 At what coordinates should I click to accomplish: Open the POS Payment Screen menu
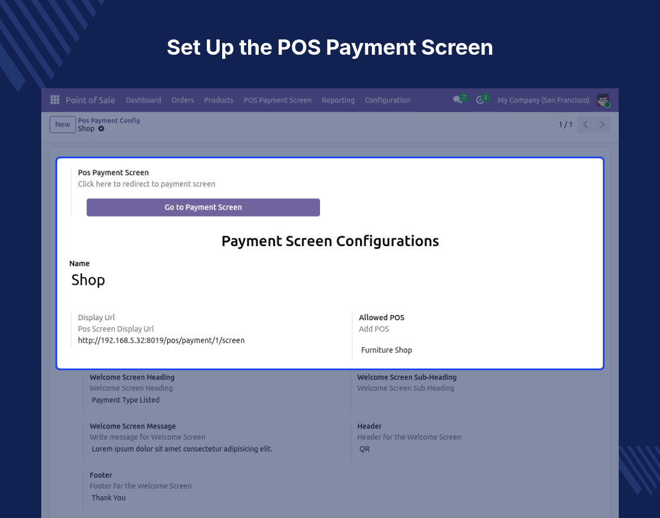(x=278, y=100)
